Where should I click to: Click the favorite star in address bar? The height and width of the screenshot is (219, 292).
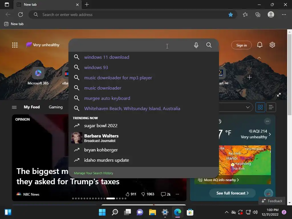[230, 15]
